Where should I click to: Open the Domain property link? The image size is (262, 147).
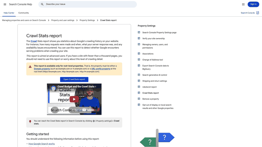pyautogui.click(x=42, y=69)
